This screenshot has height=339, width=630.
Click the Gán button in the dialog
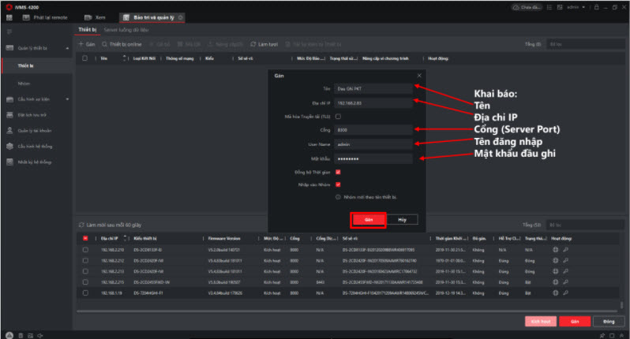pyautogui.click(x=368, y=219)
